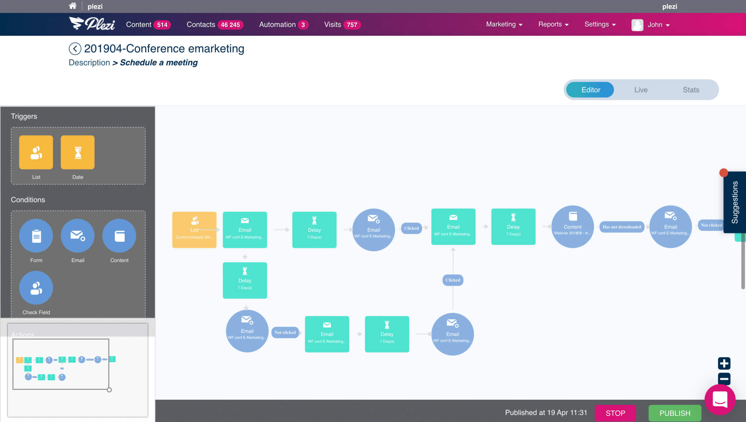746x422 pixels.
Task: Open the Automation tab
Action: (x=283, y=24)
